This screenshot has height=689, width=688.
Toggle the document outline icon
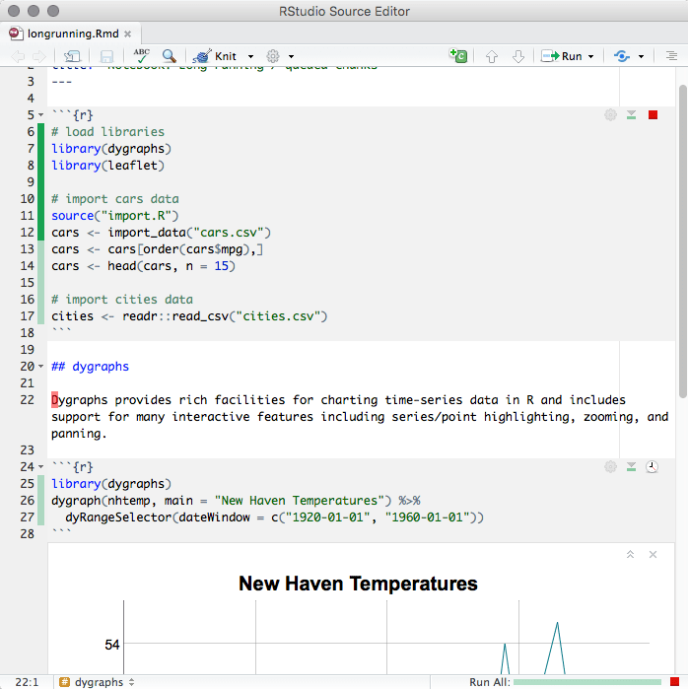[671, 56]
